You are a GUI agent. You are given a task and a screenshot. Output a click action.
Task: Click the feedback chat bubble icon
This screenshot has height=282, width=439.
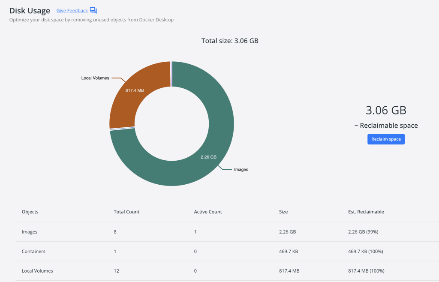tap(93, 11)
